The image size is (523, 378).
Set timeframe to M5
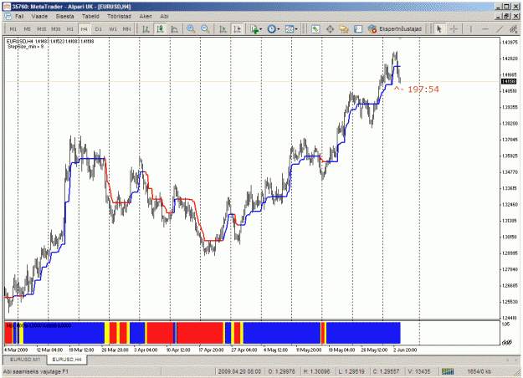point(28,29)
